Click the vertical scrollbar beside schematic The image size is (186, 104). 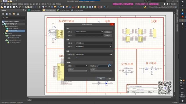[x=174, y=53]
